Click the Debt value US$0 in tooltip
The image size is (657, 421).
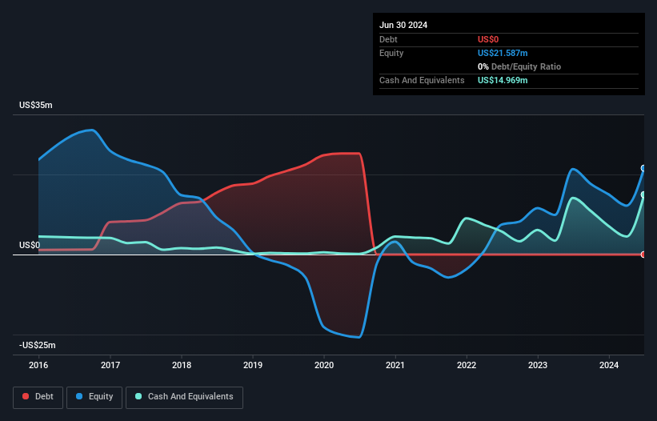[488, 39]
